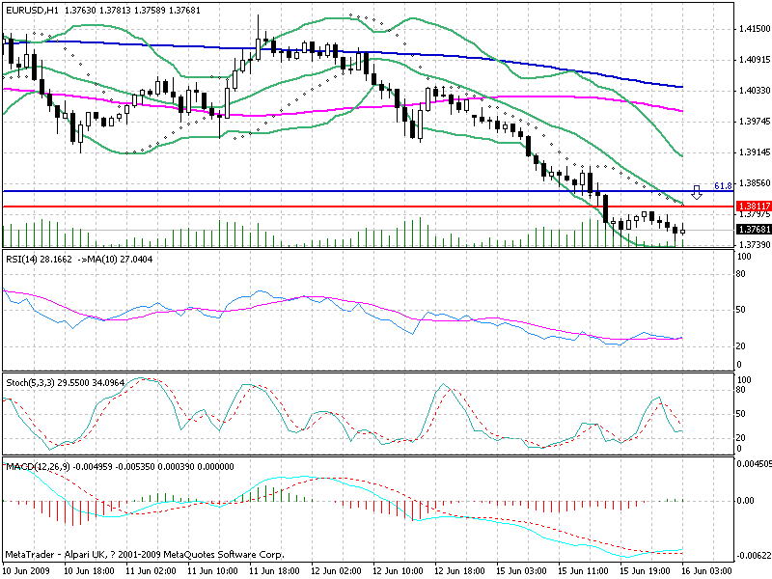Image resolution: width=772 pixels, height=579 pixels.
Task: Click the current price label 1.37681
Action: coord(754,230)
